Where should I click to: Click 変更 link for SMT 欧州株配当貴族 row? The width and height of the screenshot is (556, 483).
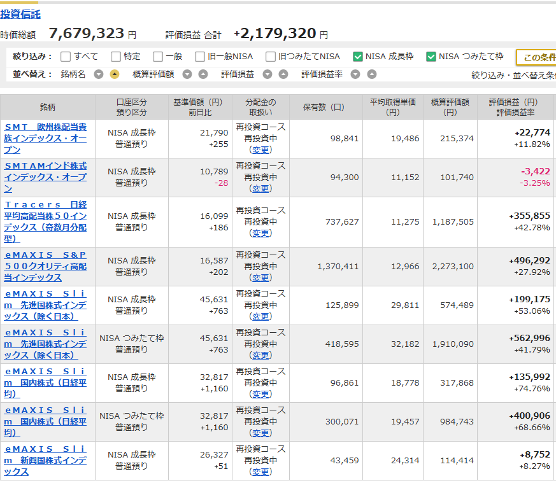(260, 150)
